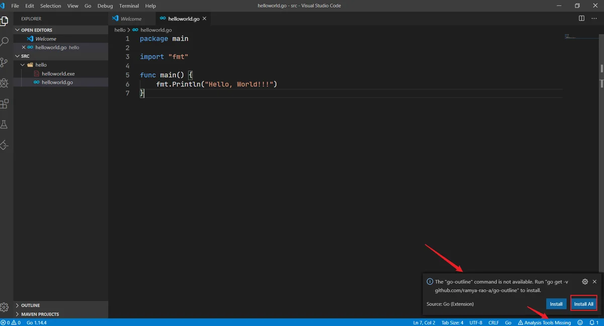Change the CRLF line ending
The image size is (604, 326).
tap(493, 322)
